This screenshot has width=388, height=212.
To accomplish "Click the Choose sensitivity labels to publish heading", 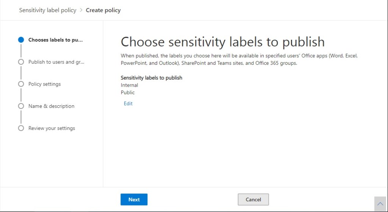I will (222, 42).
